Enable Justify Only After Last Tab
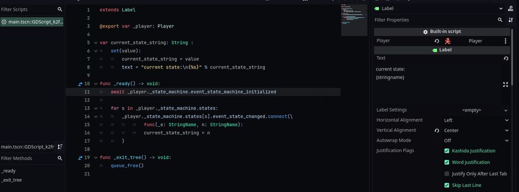This screenshot has width=519, height=192. 447,174
